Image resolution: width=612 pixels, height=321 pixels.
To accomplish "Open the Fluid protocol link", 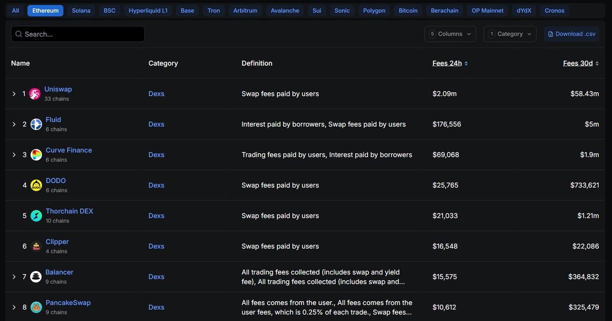I will click(54, 120).
